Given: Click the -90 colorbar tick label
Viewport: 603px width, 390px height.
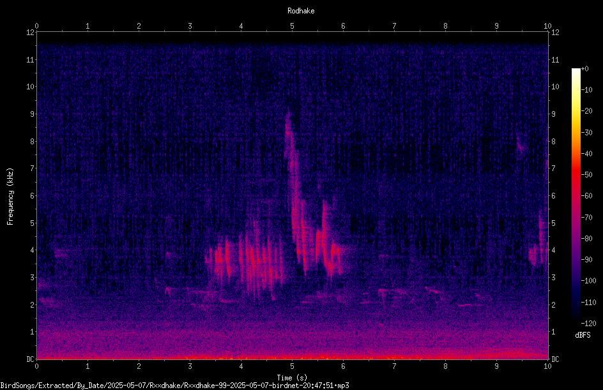Looking at the screenshot, I should [x=586, y=259].
